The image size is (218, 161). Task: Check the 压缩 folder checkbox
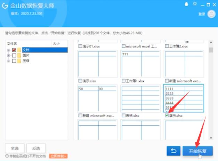tap(14, 61)
